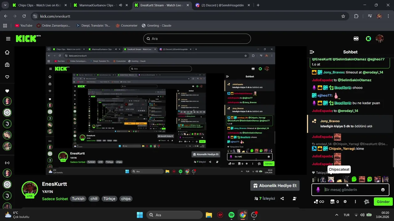Show hidden system tray icons chevron

coord(336,215)
